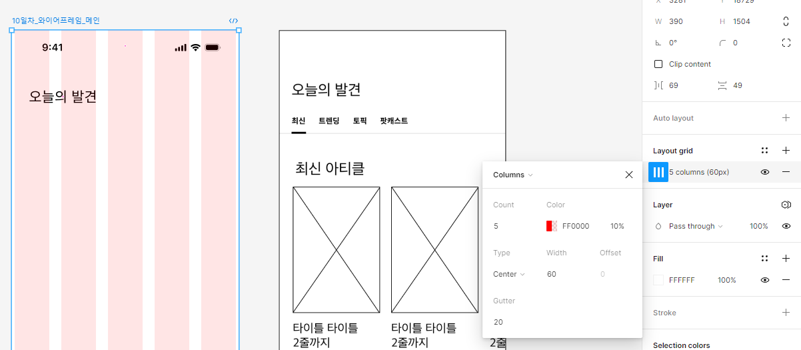Open grid settings columns icon

pyautogui.click(x=658, y=172)
